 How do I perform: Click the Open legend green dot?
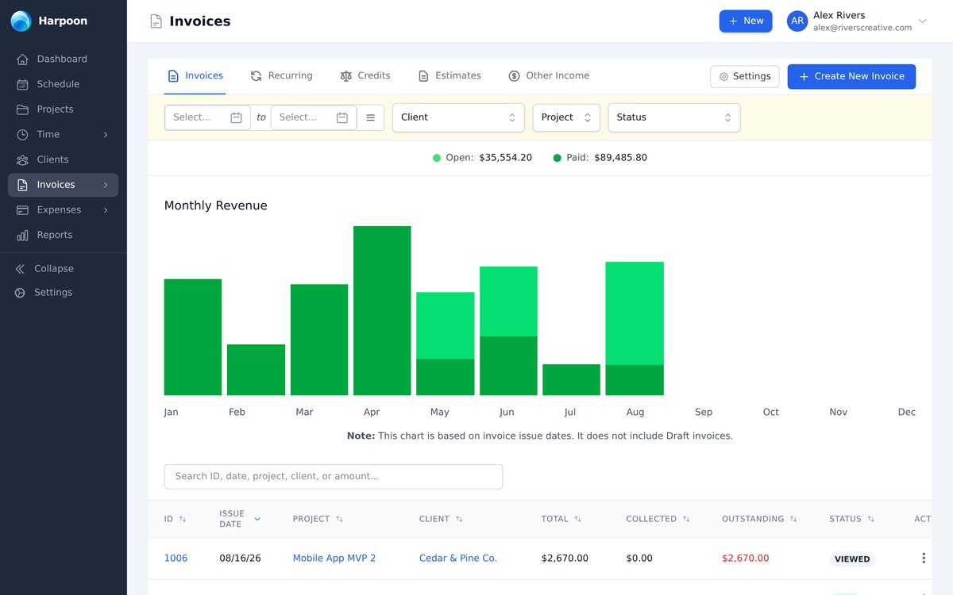[x=437, y=158]
